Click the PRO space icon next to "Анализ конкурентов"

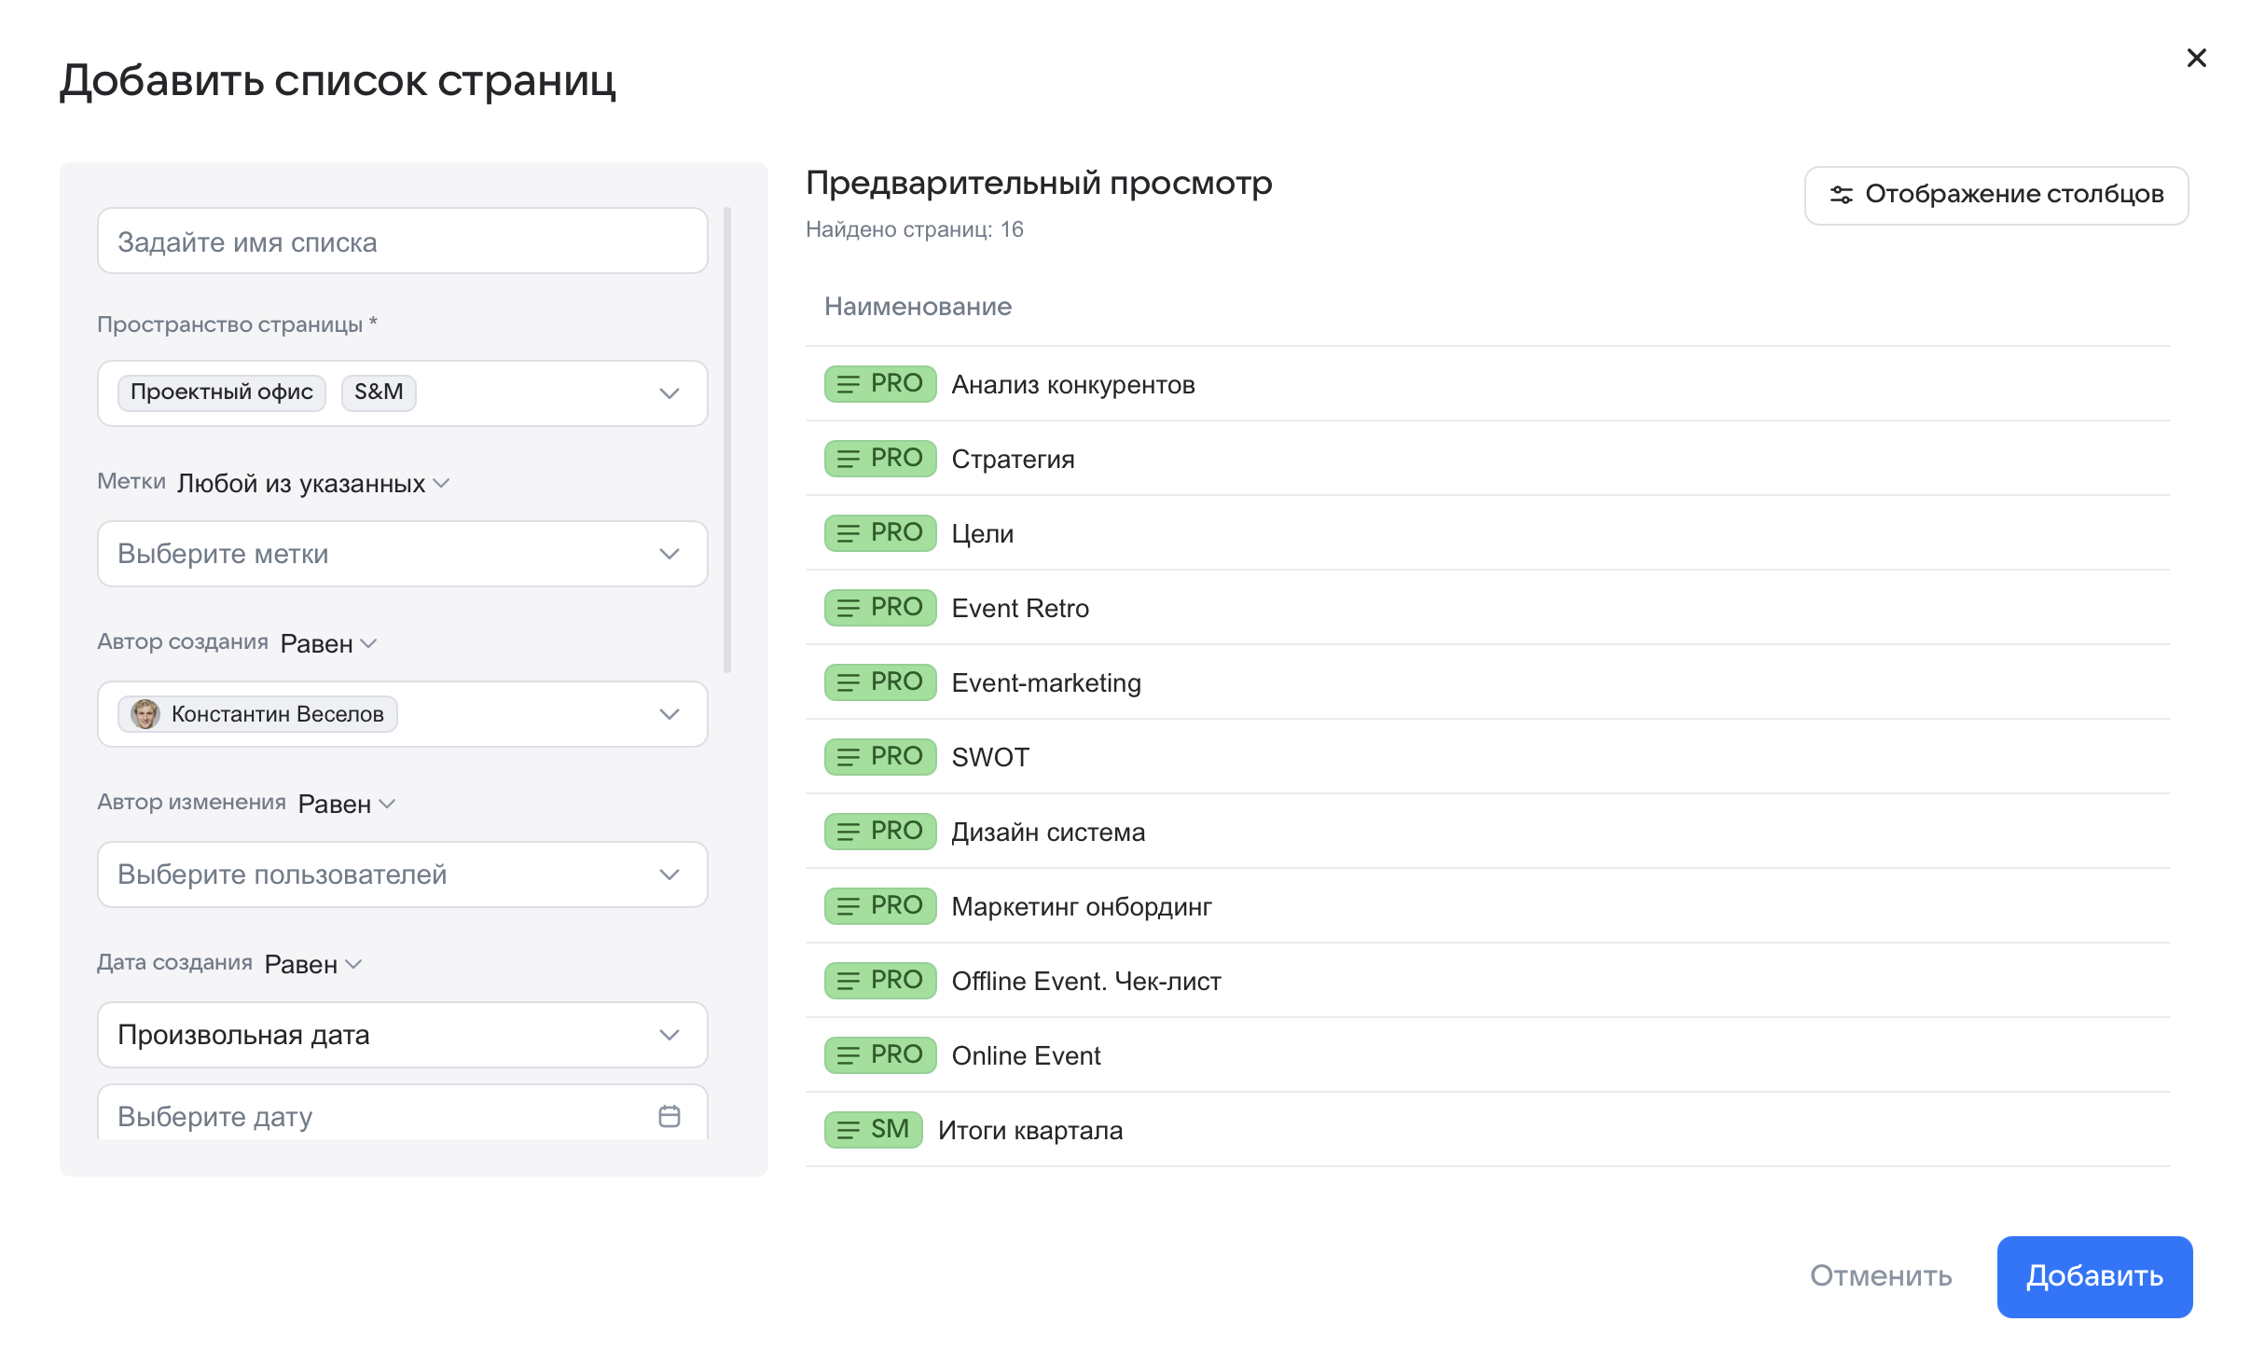879,383
